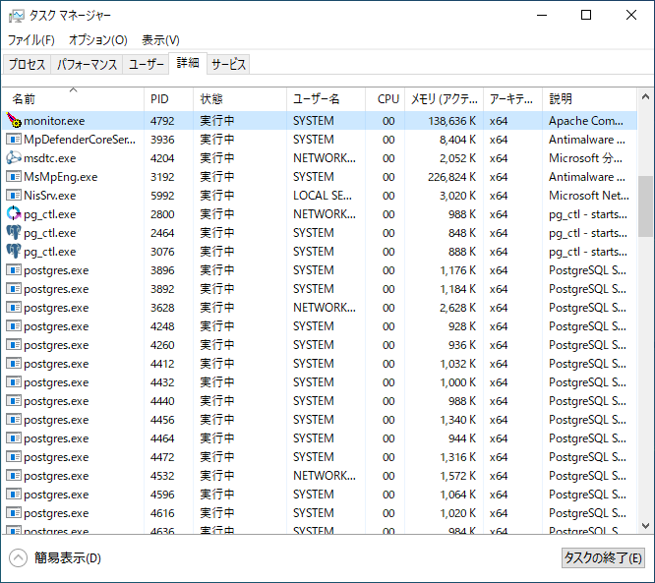Click icon of postgres.exe PID 4532
This screenshot has height=583, width=655.
coord(14,475)
